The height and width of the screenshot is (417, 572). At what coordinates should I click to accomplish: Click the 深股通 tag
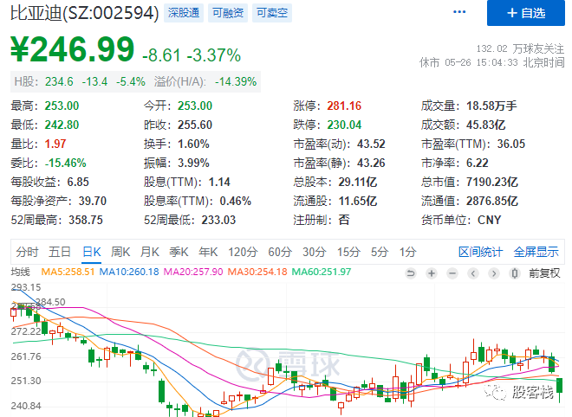pyautogui.click(x=184, y=13)
